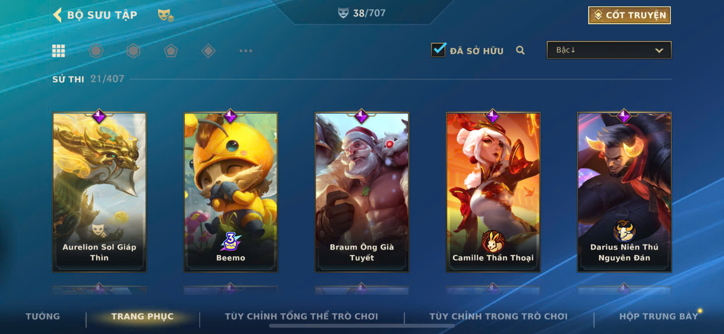Select the Beemo skin card
This screenshot has height=334, width=724.
(x=231, y=192)
